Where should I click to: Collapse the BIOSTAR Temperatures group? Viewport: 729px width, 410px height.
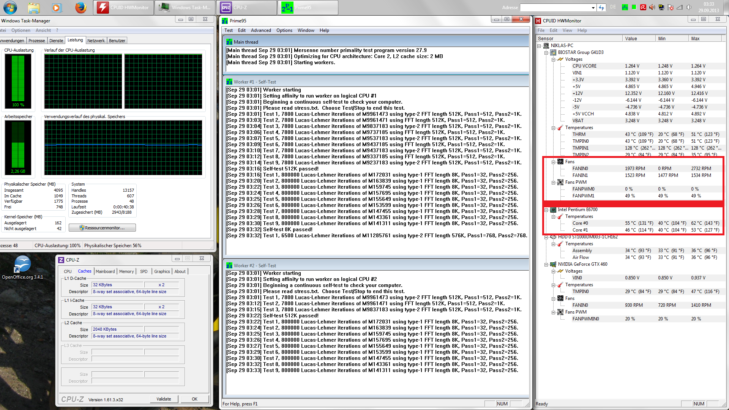coord(554,128)
